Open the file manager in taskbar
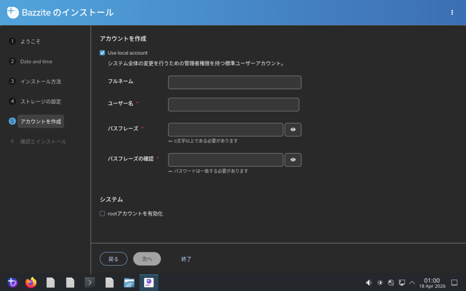This screenshot has width=466, height=291. pos(129,283)
